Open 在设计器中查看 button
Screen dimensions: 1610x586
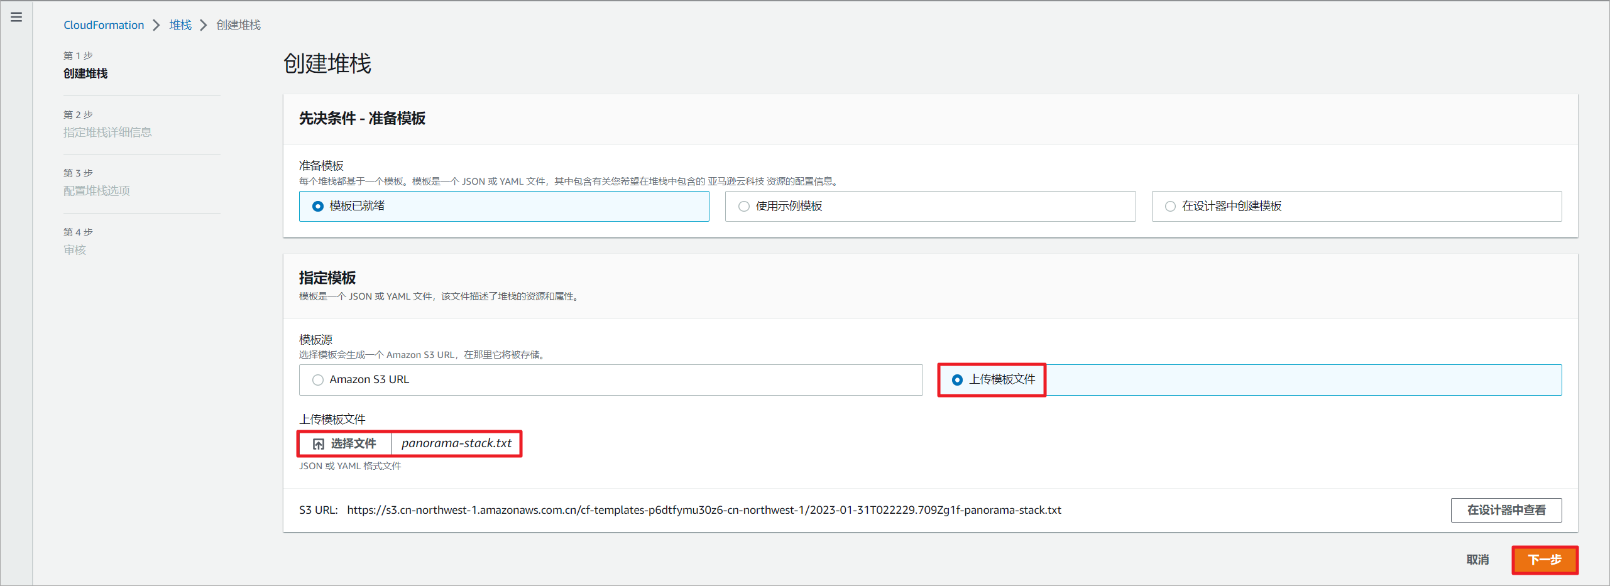[x=1506, y=510]
